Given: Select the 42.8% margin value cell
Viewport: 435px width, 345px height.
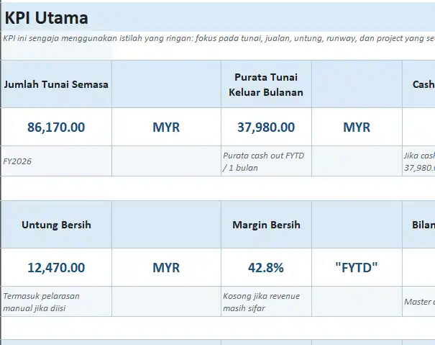Looking at the screenshot, I should tap(266, 268).
